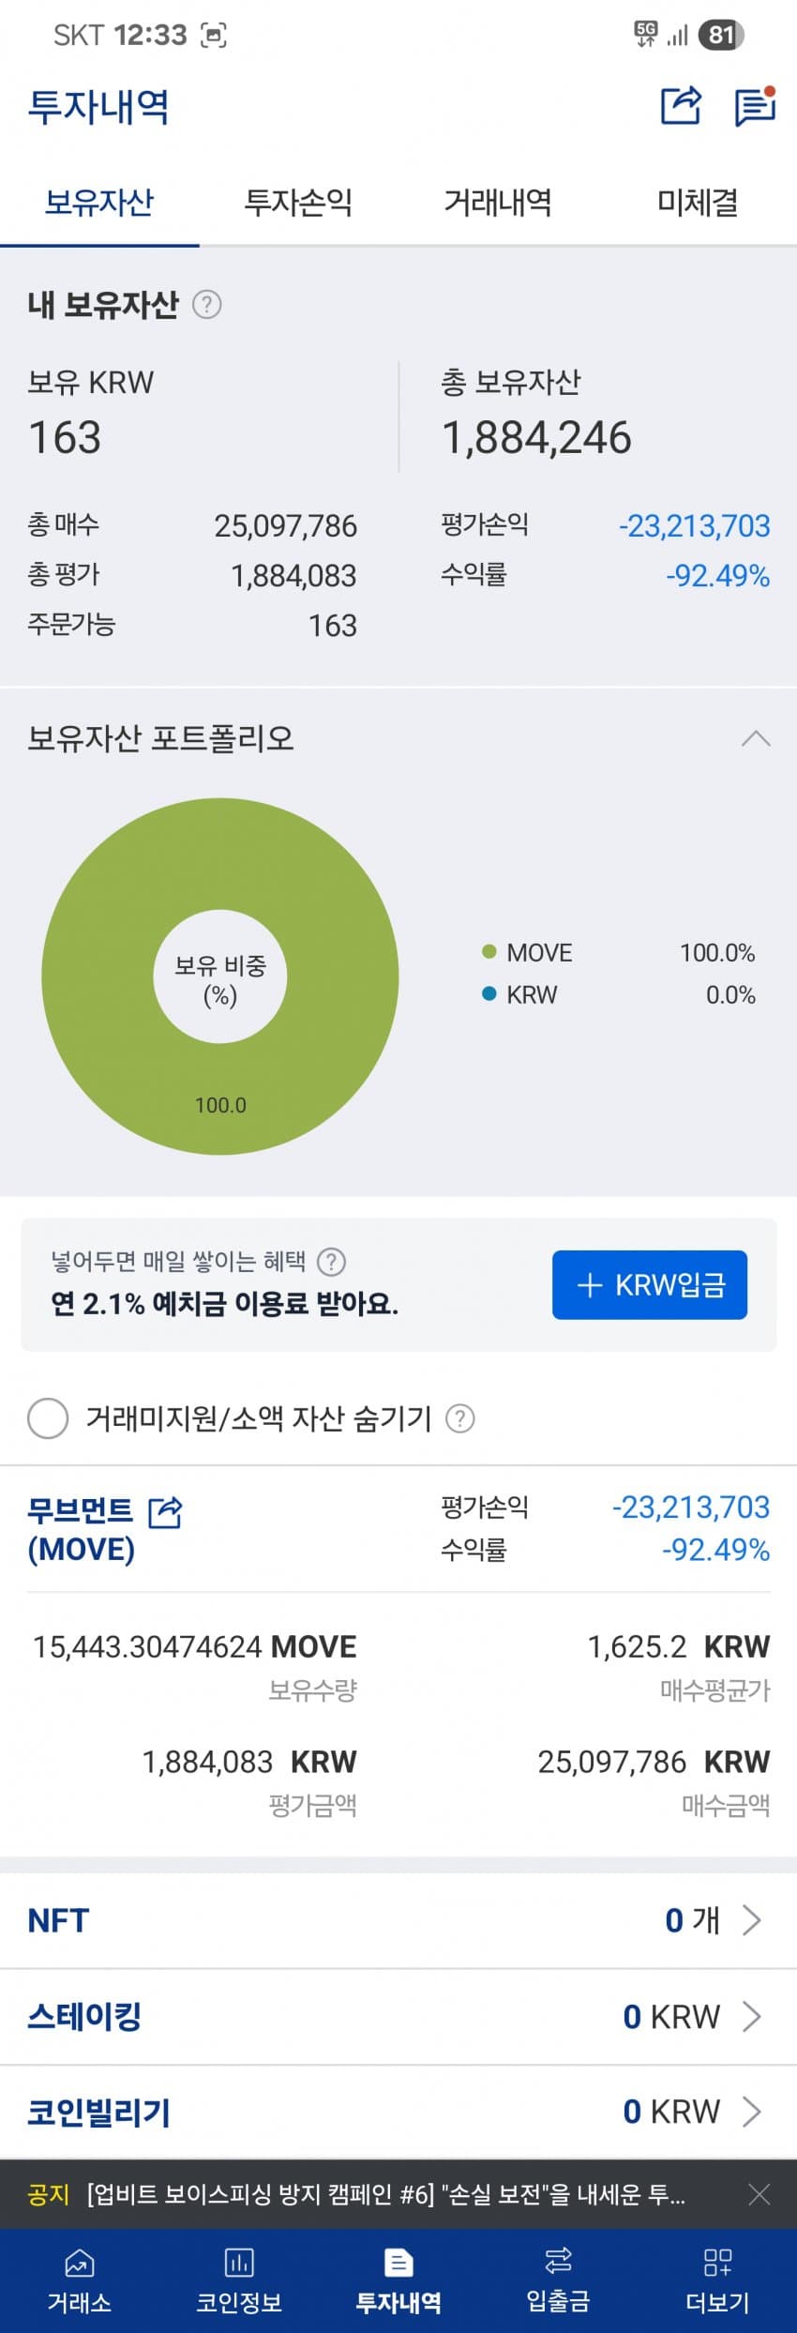Expand the NFT row chevron
Screen dimensions: 797x2333
pyautogui.click(x=752, y=1920)
